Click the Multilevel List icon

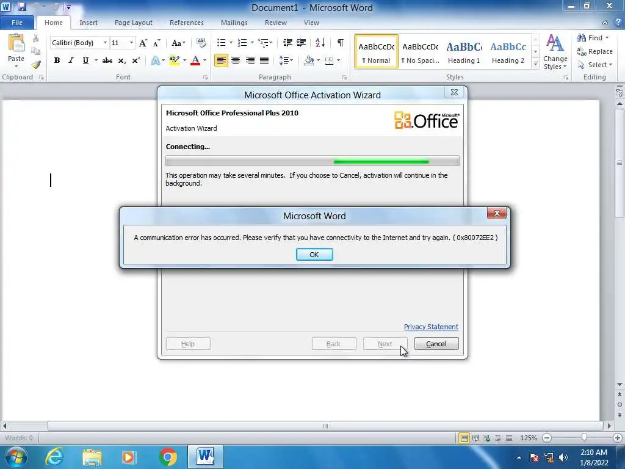[x=262, y=43]
